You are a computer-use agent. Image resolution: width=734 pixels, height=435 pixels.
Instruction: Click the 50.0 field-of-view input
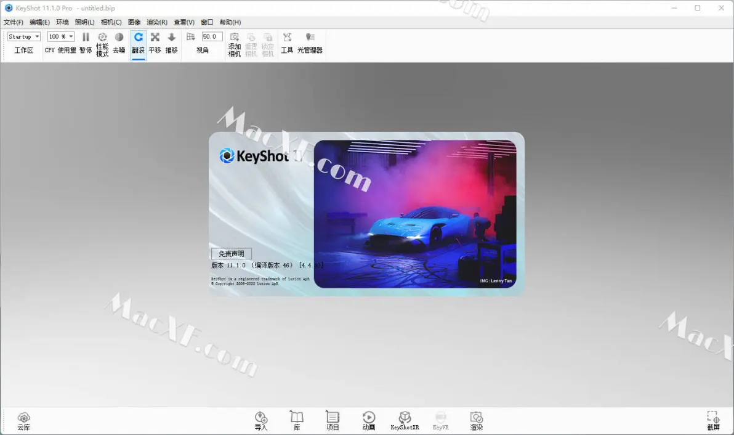pyautogui.click(x=212, y=36)
